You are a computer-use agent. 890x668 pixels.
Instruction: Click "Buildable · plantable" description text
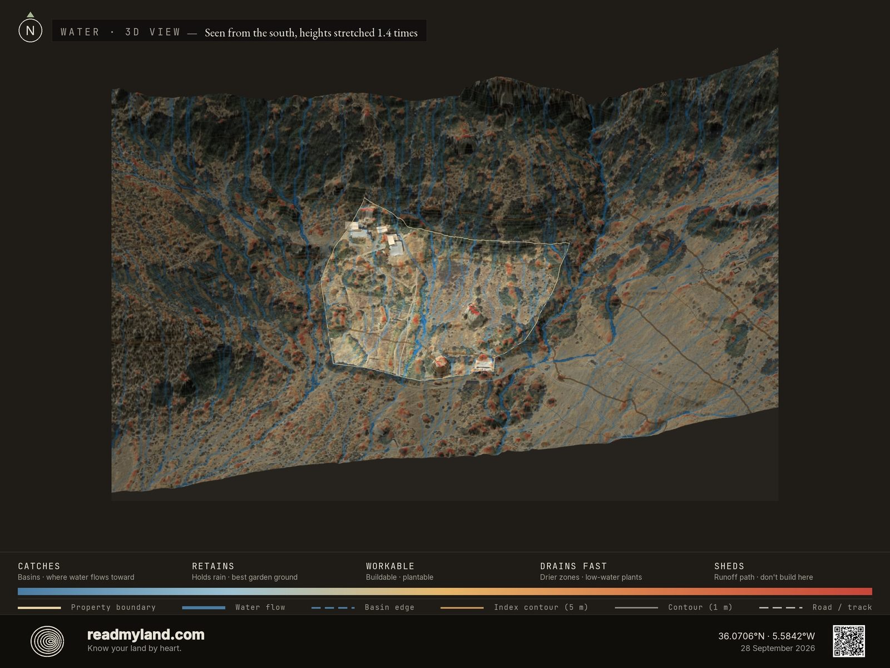[399, 577]
